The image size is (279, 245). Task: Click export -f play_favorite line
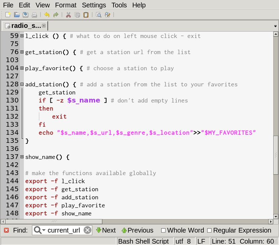(65, 205)
